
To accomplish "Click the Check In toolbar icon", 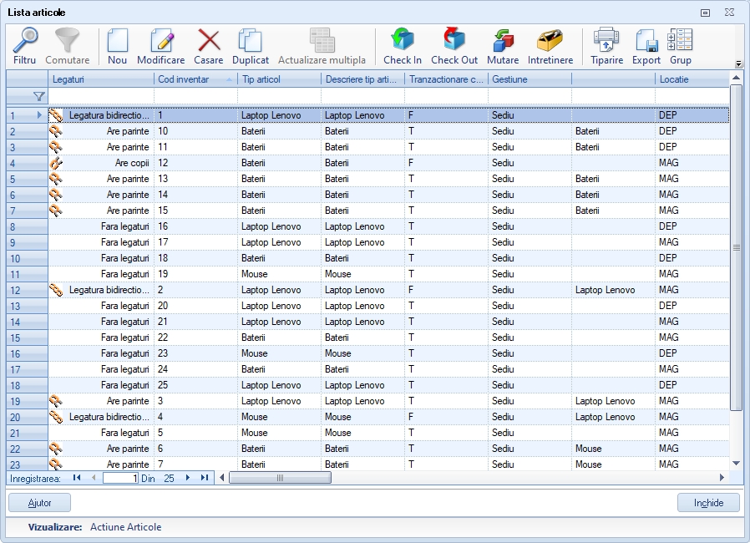I will tap(402, 45).
